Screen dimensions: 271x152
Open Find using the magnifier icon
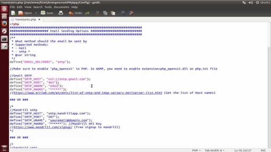123,13
